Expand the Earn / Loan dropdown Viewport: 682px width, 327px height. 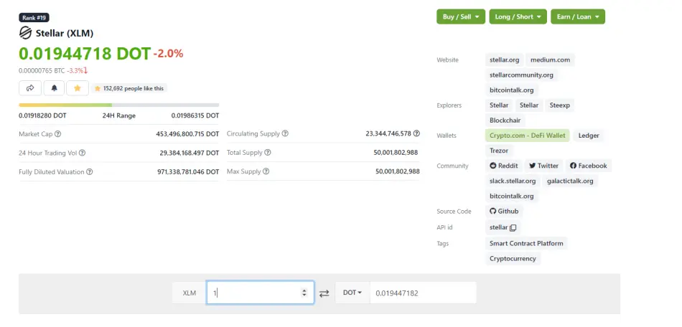(x=578, y=16)
